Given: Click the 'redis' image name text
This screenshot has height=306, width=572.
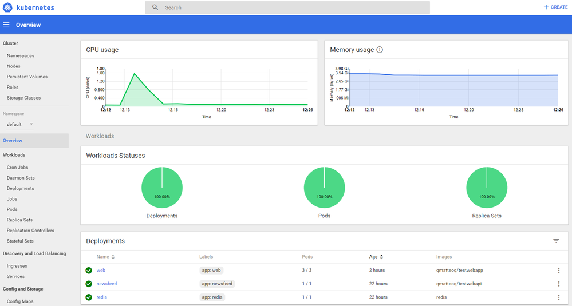Looking at the screenshot, I should point(441,297).
